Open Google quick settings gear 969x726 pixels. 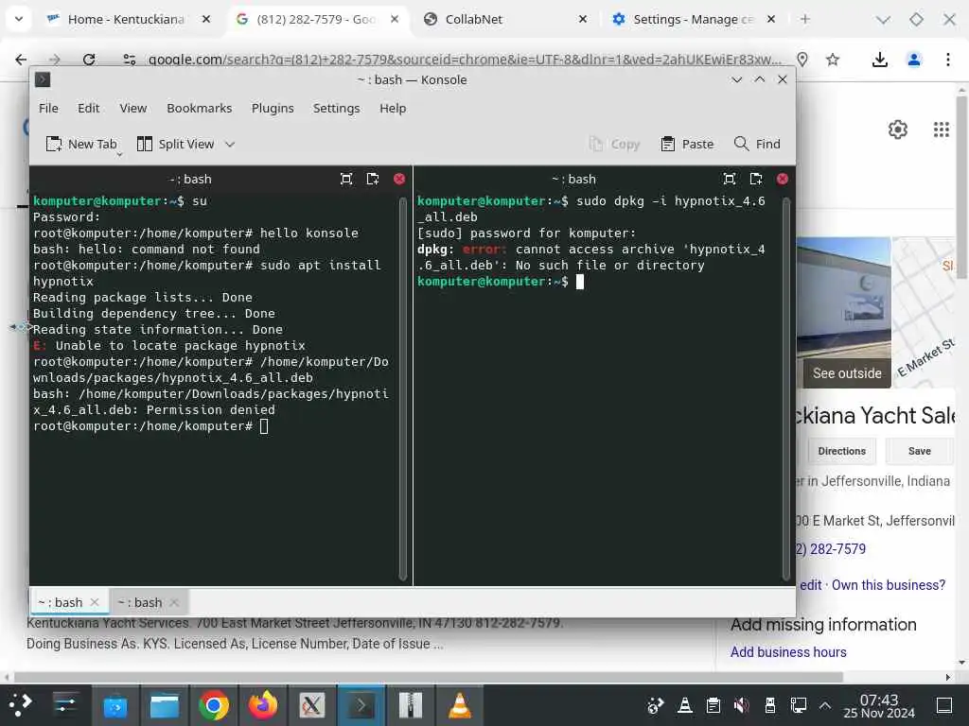pos(898,130)
